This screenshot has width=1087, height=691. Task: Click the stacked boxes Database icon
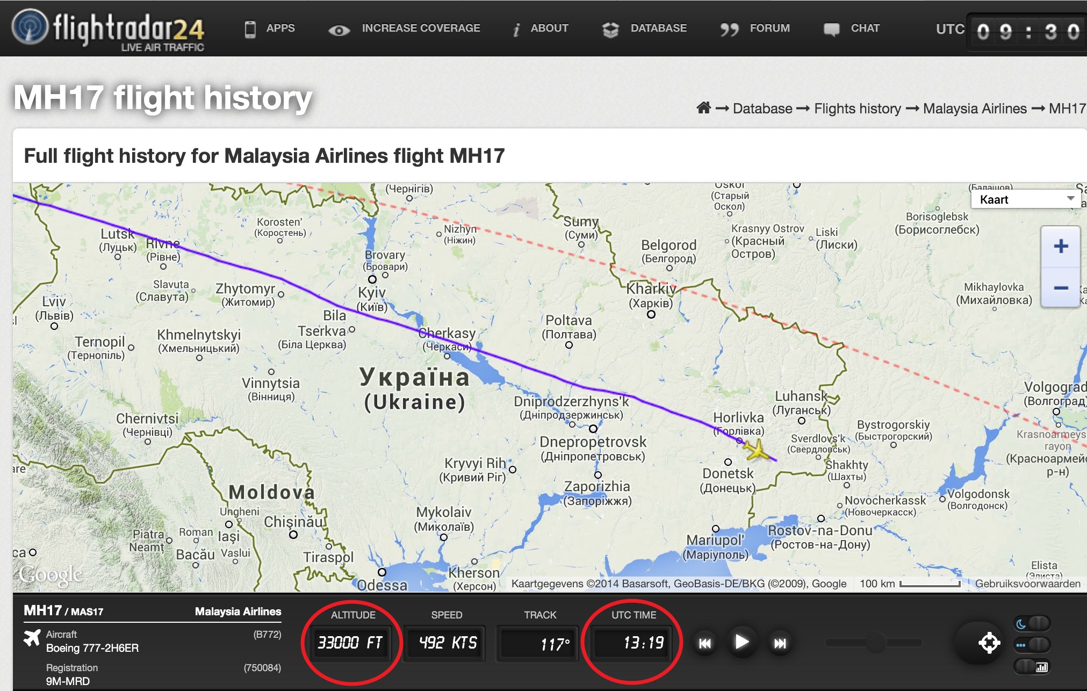tap(610, 30)
